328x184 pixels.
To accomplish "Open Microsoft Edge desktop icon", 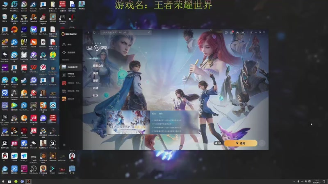I will [14, 82].
